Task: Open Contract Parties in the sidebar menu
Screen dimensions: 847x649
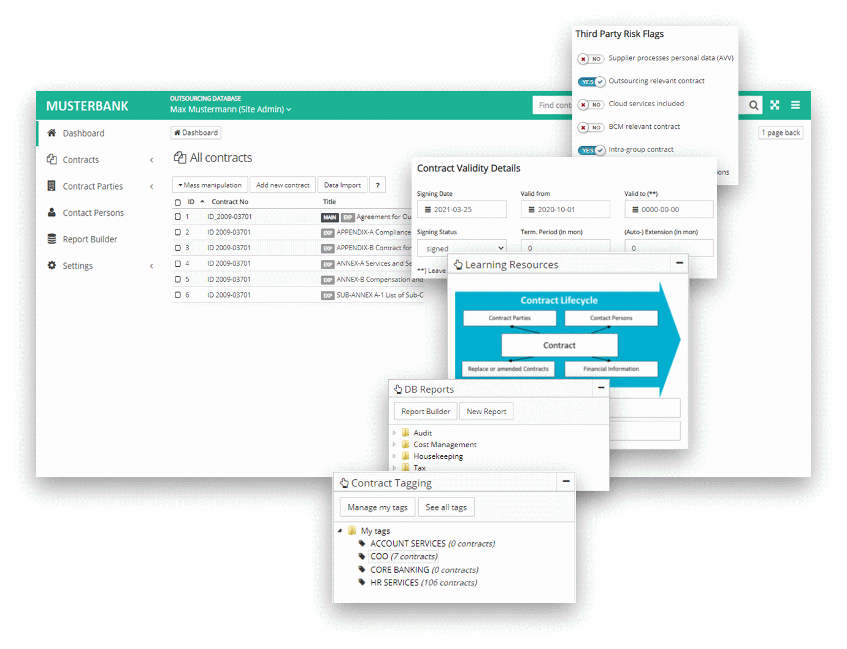Action: [93, 186]
